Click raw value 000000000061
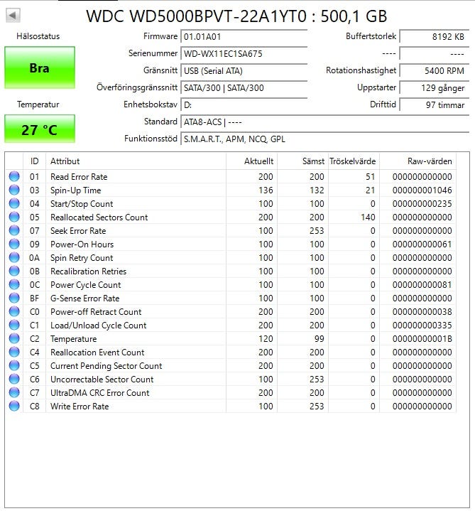 [x=422, y=244]
